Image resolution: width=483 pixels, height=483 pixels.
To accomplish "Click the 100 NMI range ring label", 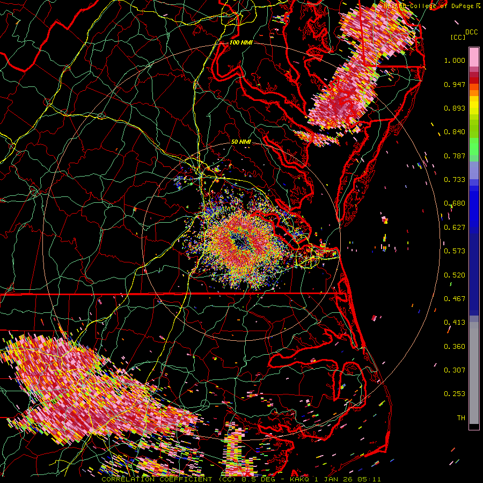I will coord(241,42).
